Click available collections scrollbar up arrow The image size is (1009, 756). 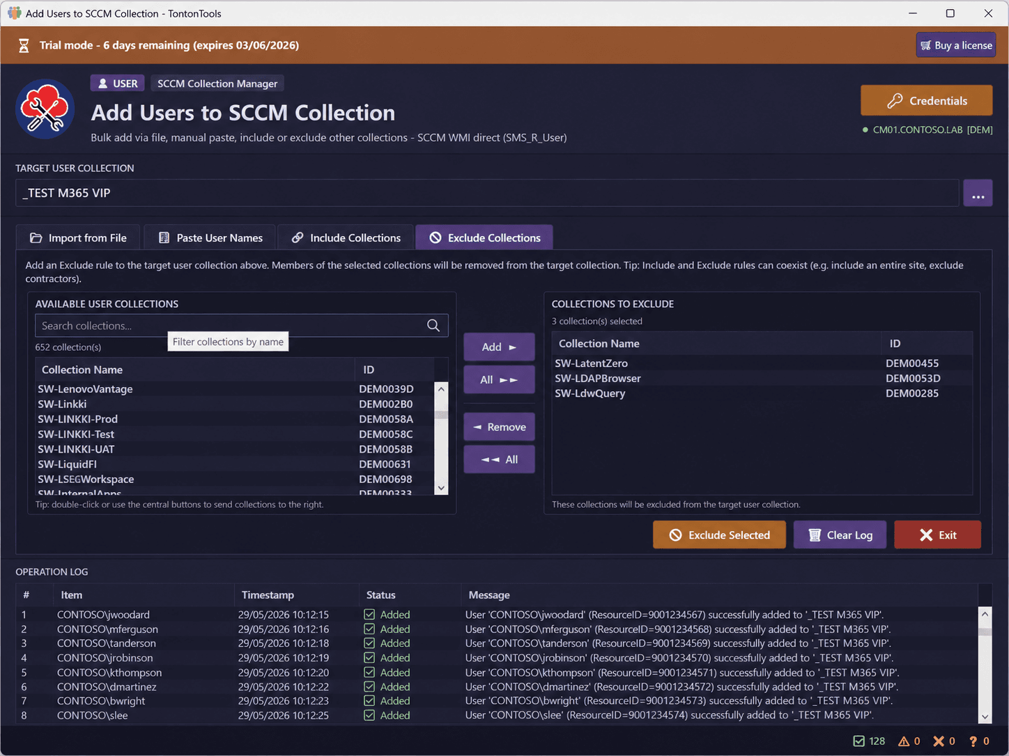[x=440, y=388]
